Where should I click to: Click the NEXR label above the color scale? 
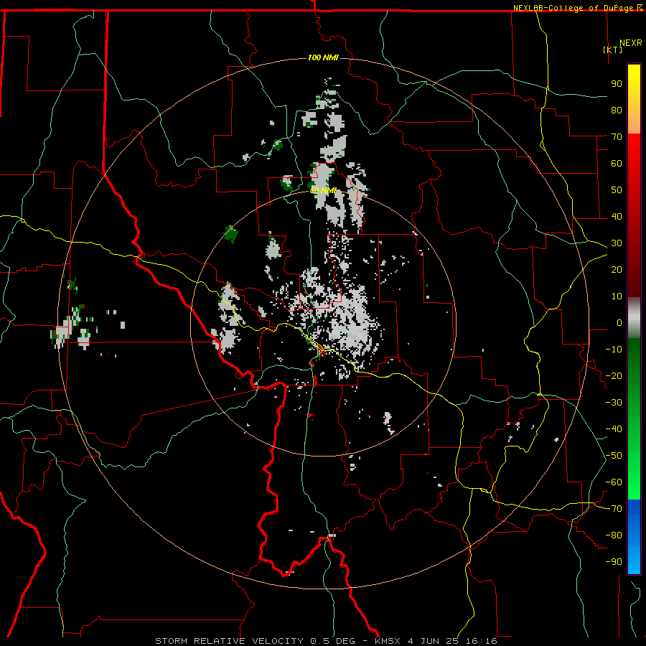(x=631, y=43)
